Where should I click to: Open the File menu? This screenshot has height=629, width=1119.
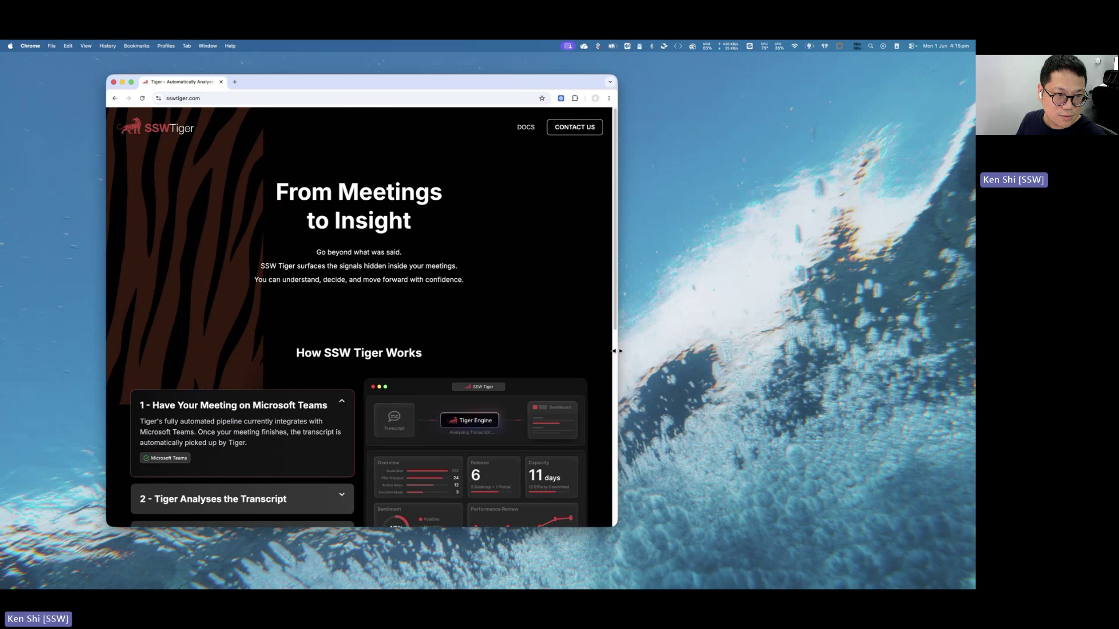pos(52,46)
